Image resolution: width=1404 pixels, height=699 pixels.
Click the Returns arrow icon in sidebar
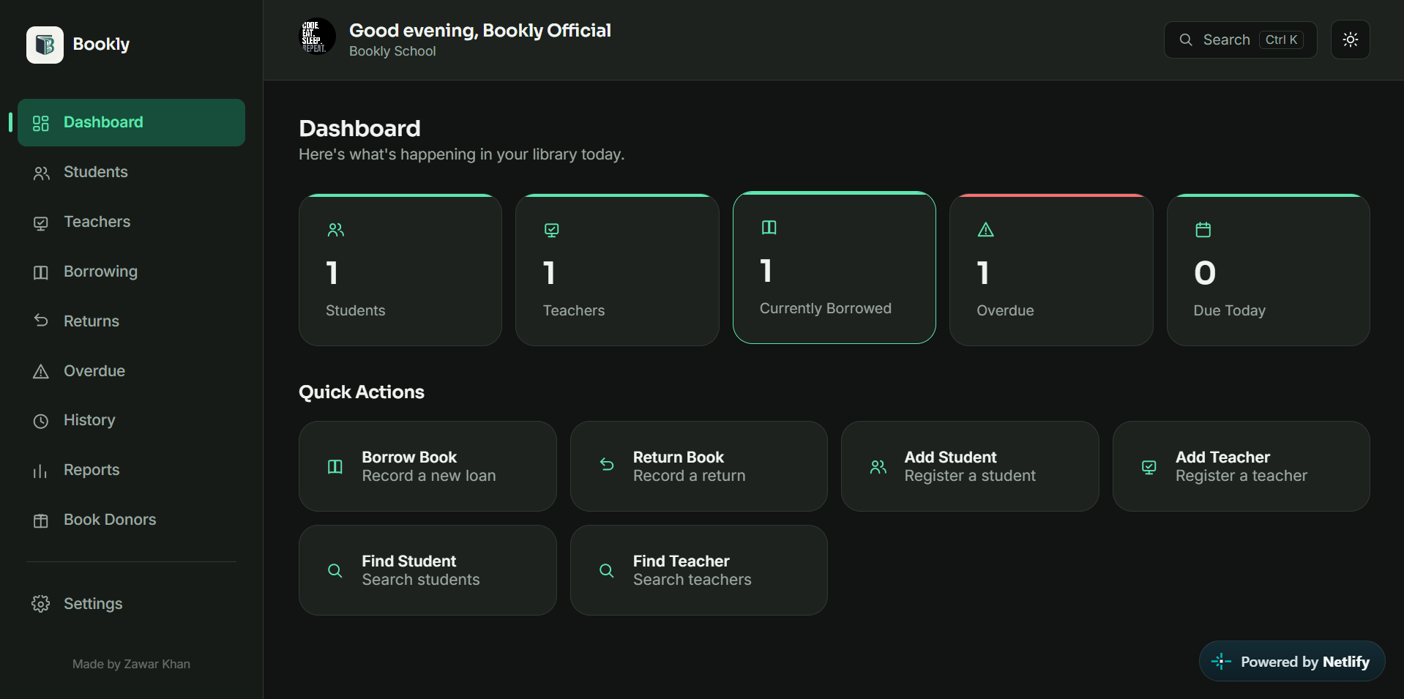[x=41, y=321]
